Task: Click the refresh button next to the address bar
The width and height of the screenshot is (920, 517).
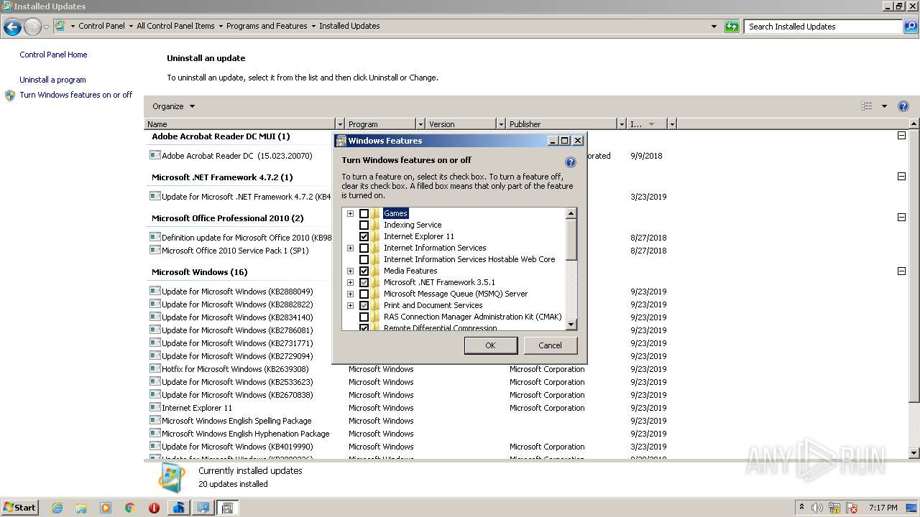Action: 732,27
